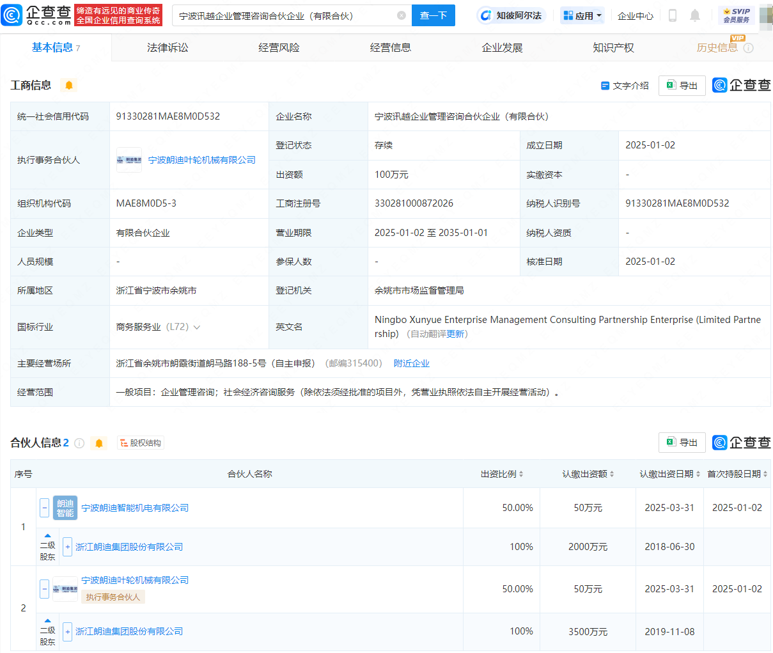The image size is (773, 653).
Task: Switch to the 知识产权 tab
Action: (x=613, y=47)
